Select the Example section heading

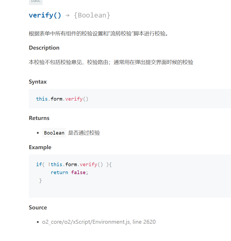(40, 147)
